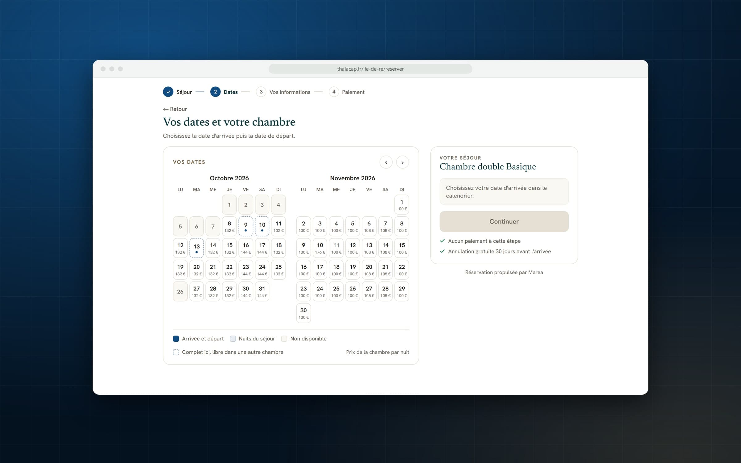Screen dimensions: 741x463
Task: Select October 13 dotted date cell
Action: [197, 248]
